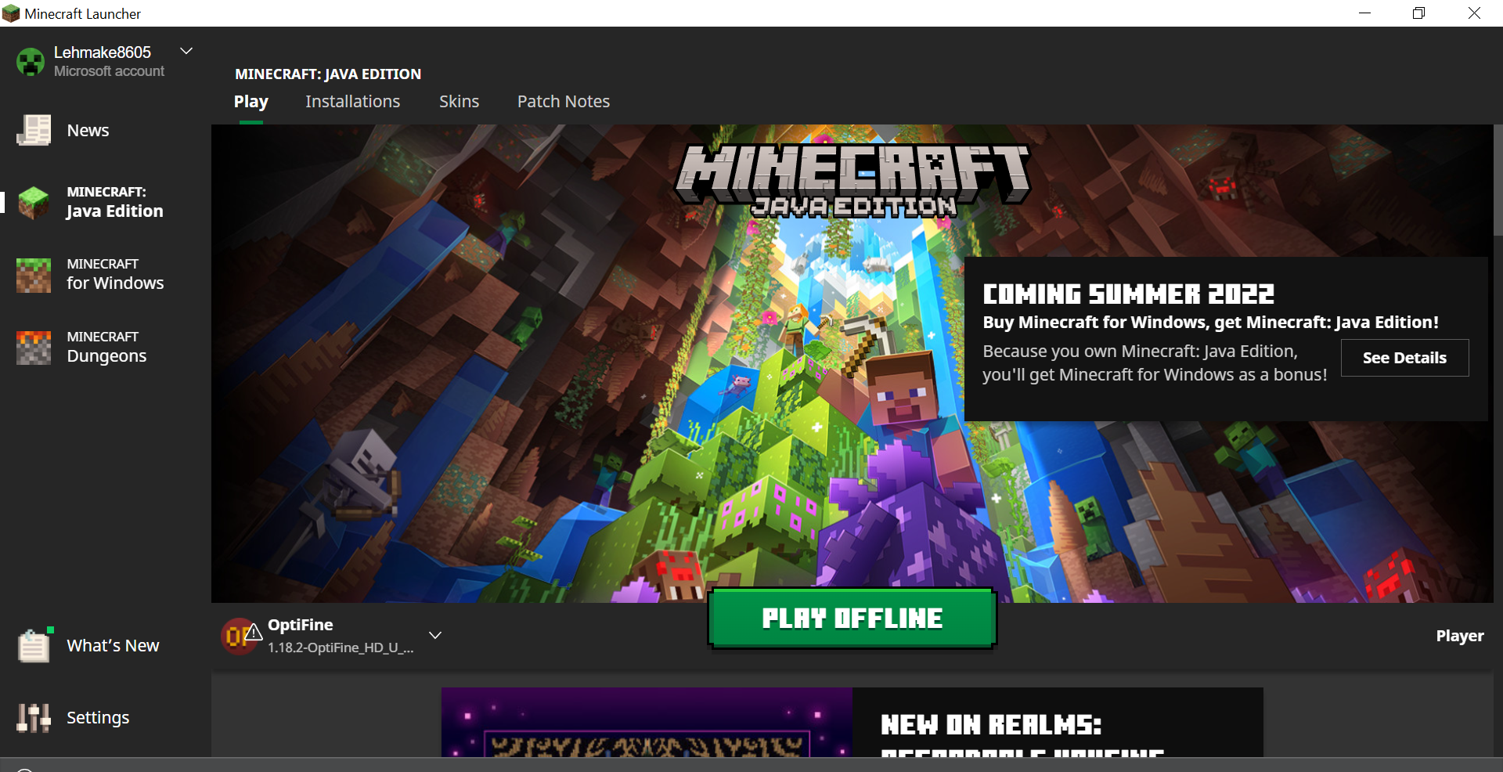The image size is (1503, 772).
Task: Click the See Details button
Action: point(1404,358)
